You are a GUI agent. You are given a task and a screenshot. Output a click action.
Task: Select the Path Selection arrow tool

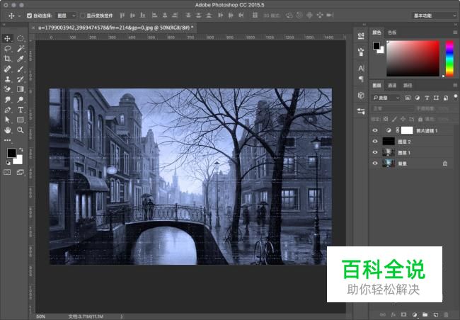pos(7,120)
